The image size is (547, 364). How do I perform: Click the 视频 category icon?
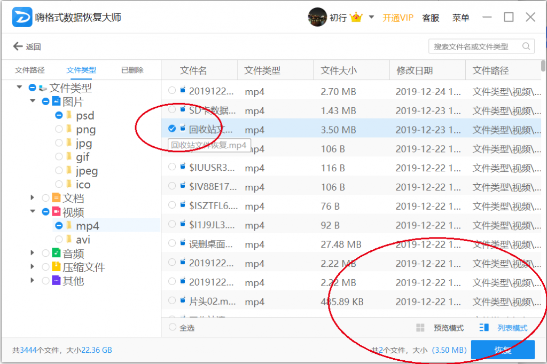click(56, 211)
